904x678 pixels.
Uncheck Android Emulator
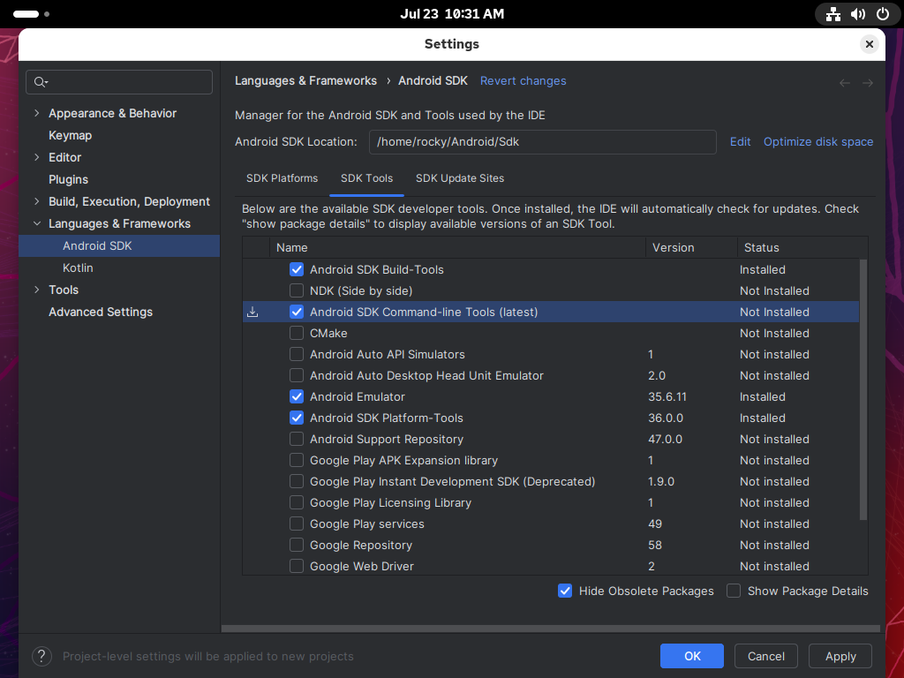(x=297, y=396)
